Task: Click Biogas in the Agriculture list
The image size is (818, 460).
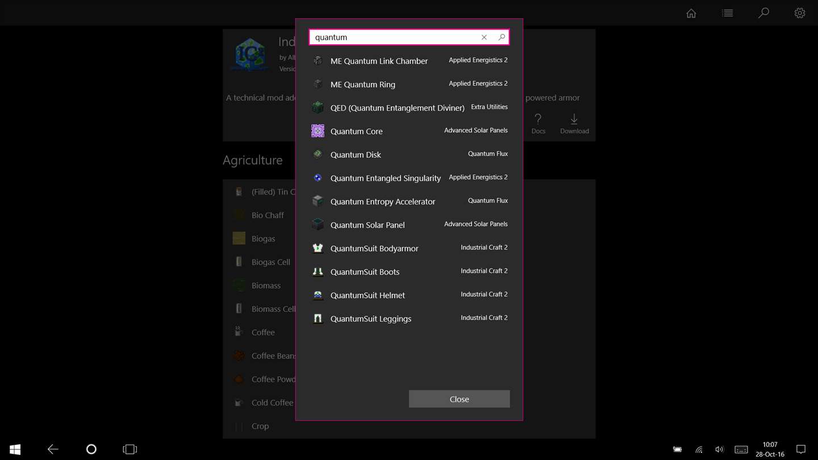Action: (x=263, y=239)
